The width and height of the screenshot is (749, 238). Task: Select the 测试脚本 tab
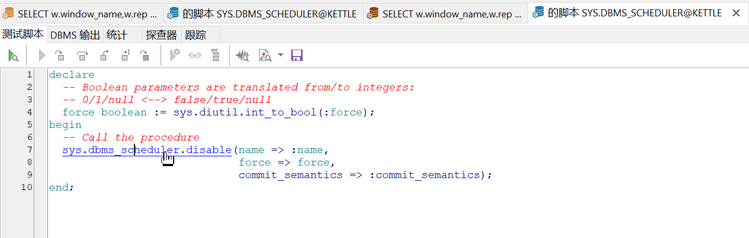pos(23,34)
